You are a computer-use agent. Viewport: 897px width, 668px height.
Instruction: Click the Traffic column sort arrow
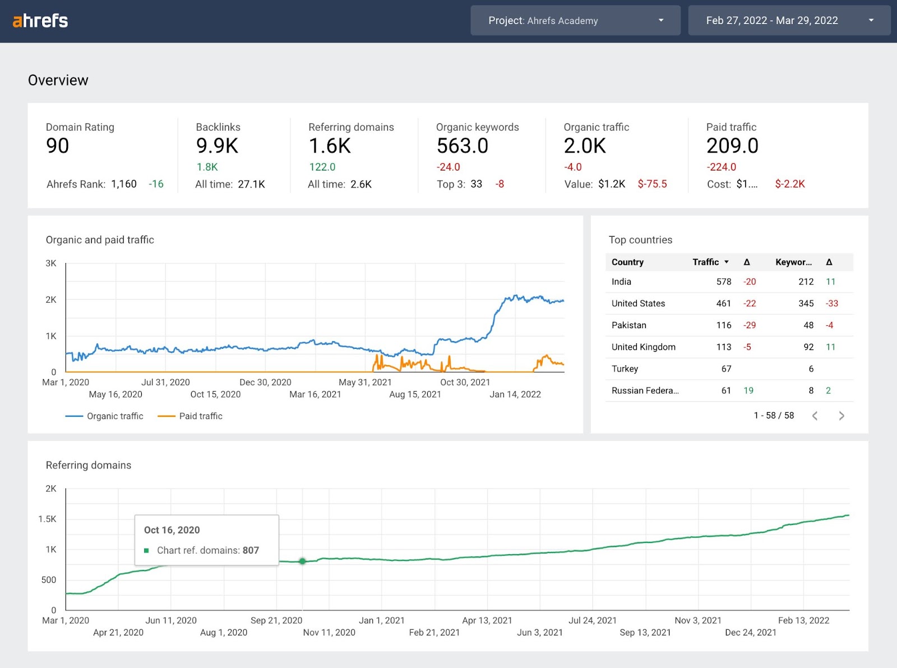point(727,262)
